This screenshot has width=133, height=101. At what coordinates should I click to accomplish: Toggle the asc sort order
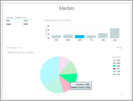(21, 48)
